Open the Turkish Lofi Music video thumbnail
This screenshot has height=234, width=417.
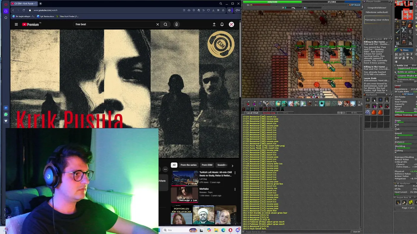[185, 178]
